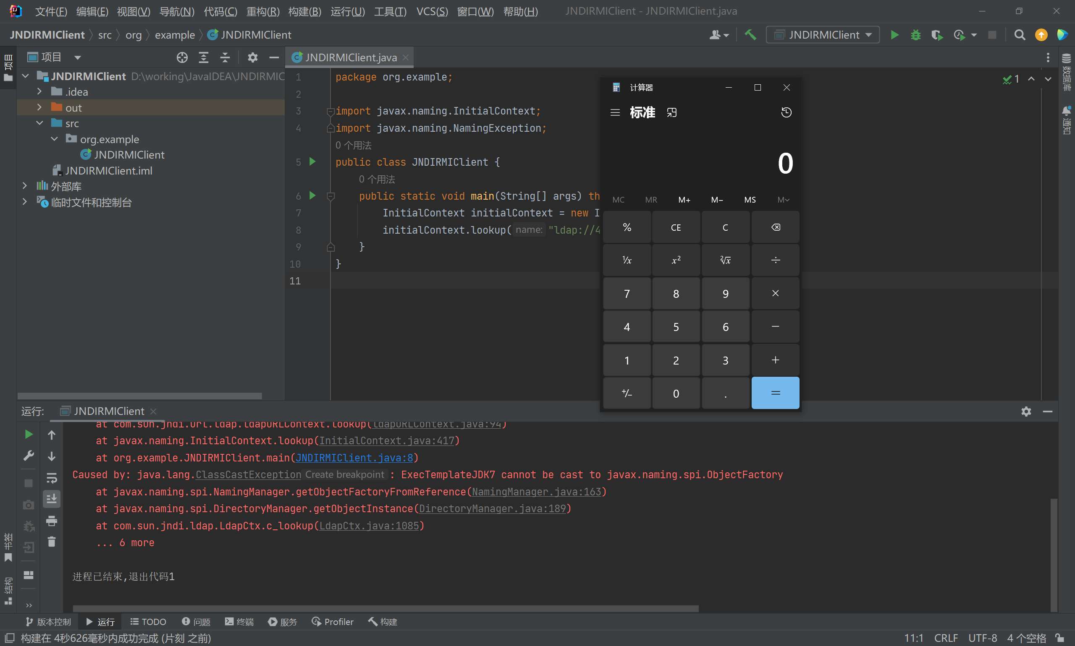Click calculator keep-on-top icon

click(671, 112)
